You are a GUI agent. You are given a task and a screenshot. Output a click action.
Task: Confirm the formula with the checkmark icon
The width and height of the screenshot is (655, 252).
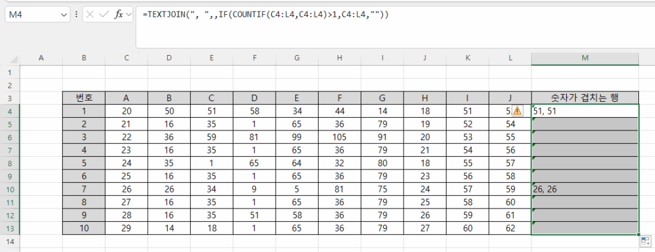coord(104,14)
